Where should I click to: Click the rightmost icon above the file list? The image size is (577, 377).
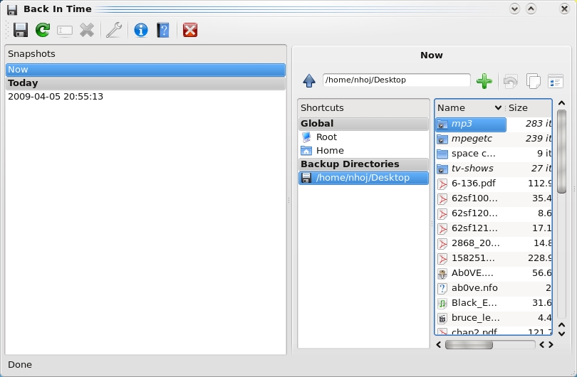pyautogui.click(x=555, y=81)
